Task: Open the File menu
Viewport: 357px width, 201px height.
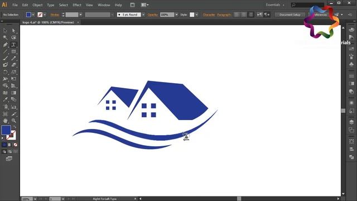Action: [15, 5]
